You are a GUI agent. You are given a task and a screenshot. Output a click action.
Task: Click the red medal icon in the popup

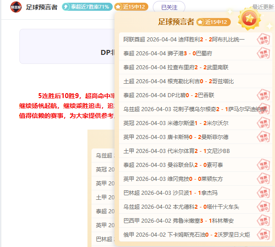(249, 18)
